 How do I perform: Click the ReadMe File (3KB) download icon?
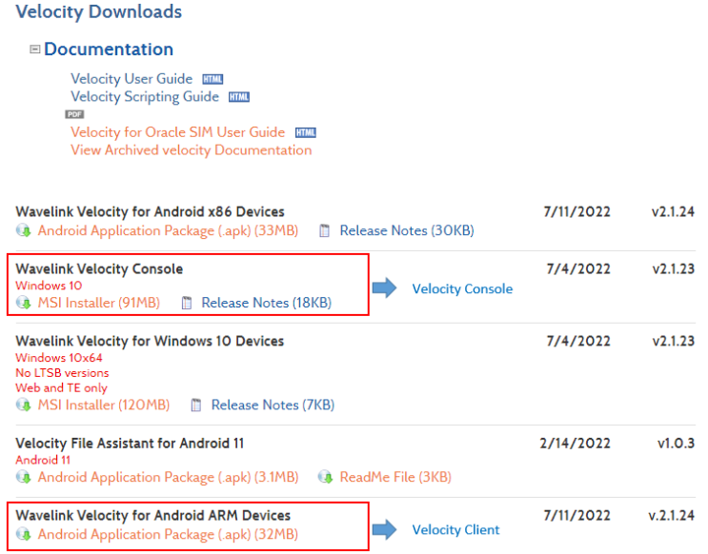[x=325, y=477]
